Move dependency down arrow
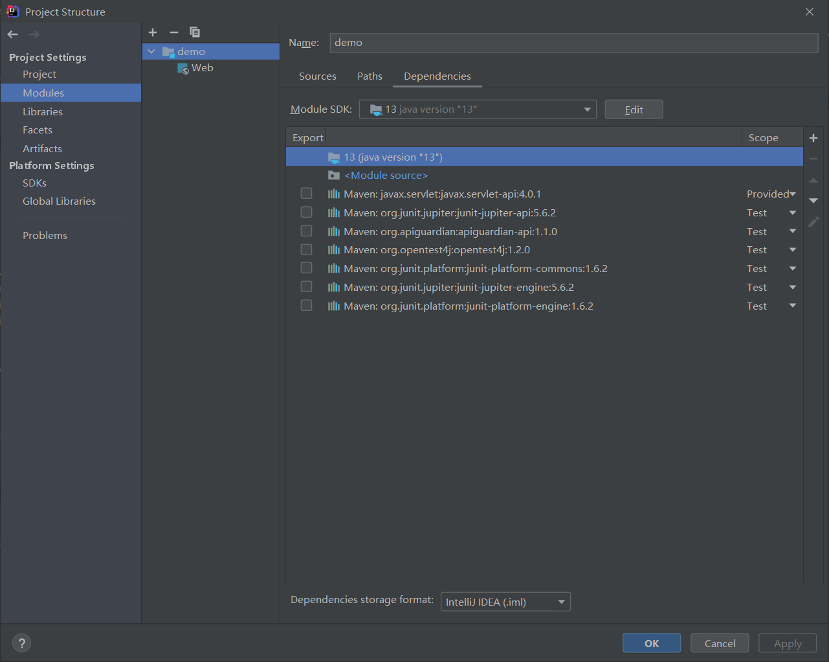Image resolution: width=829 pixels, height=662 pixels. click(x=813, y=201)
